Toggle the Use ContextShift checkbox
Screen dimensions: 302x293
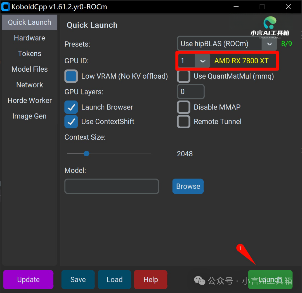(71, 122)
